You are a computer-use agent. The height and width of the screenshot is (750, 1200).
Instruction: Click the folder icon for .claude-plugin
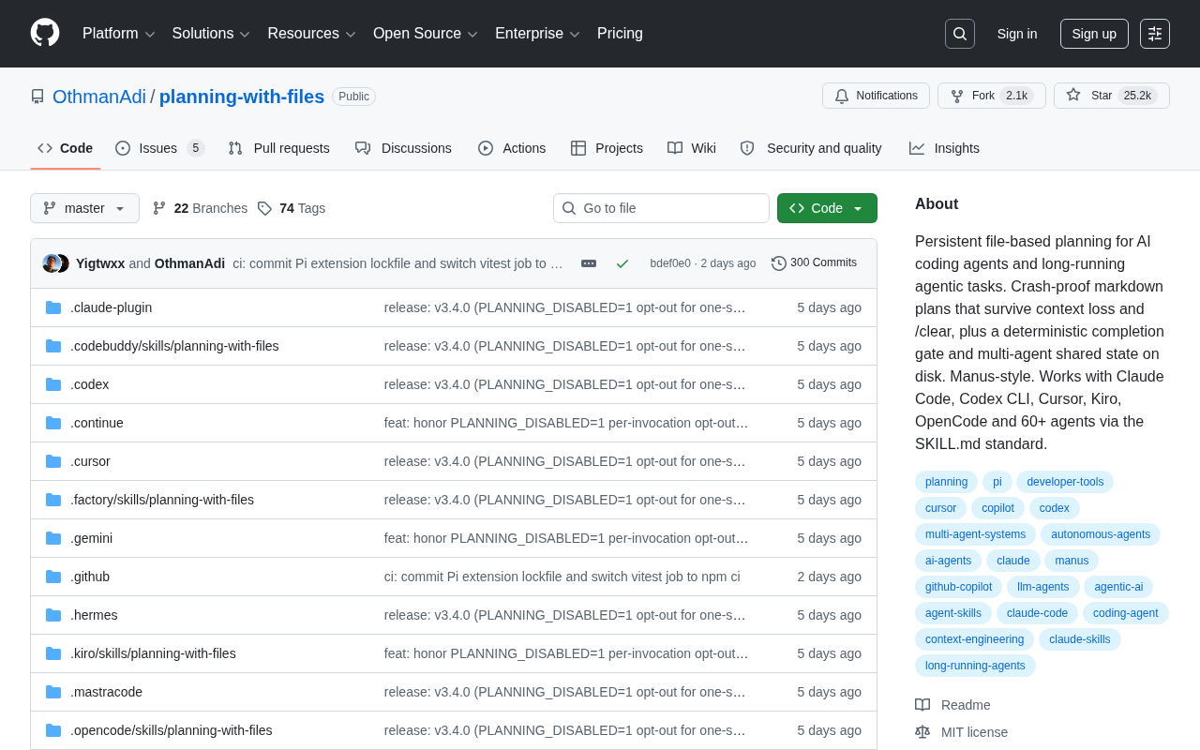click(x=53, y=307)
